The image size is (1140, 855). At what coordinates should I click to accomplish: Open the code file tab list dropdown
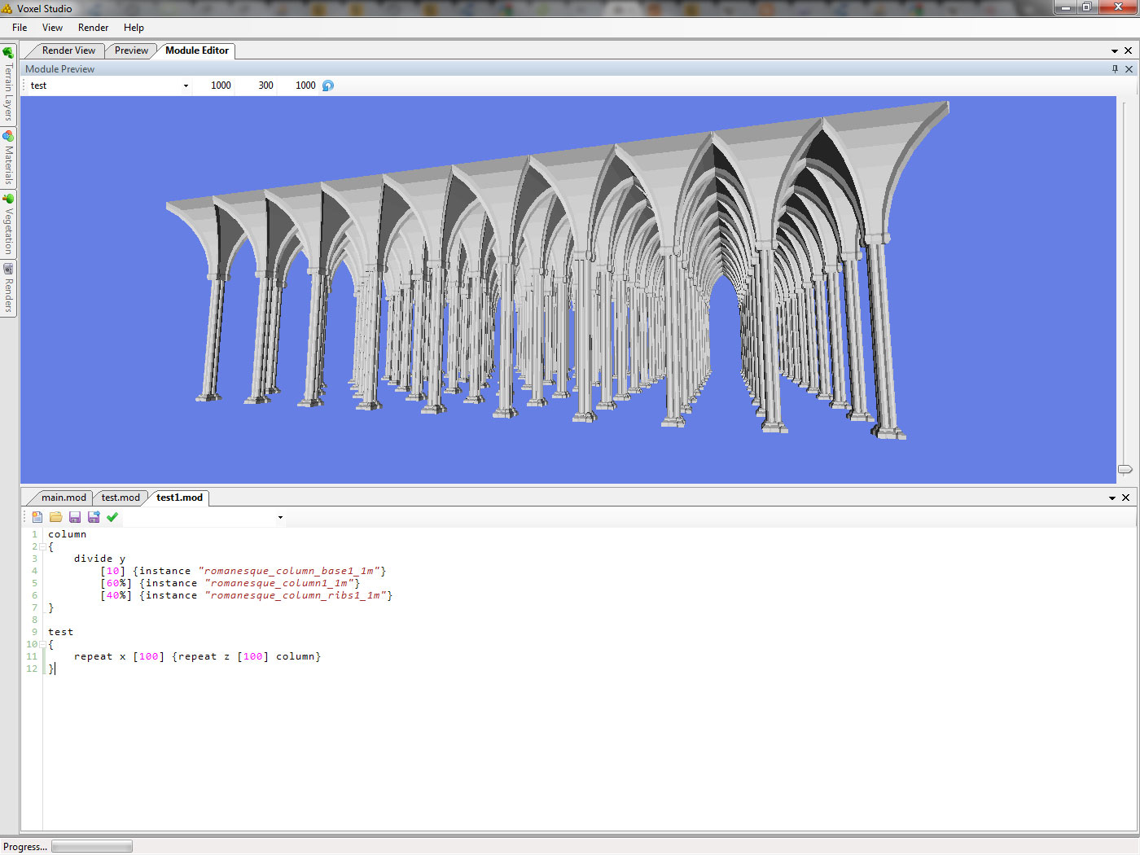[x=1112, y=498]
